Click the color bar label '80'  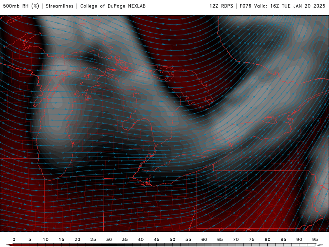(x=268, y=240)
